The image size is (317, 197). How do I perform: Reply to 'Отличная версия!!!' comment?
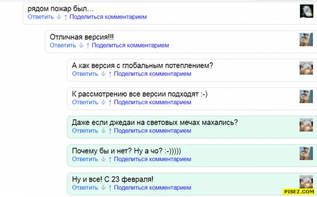[x=63, y=46]
